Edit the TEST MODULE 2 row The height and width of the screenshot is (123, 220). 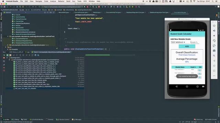199,74
